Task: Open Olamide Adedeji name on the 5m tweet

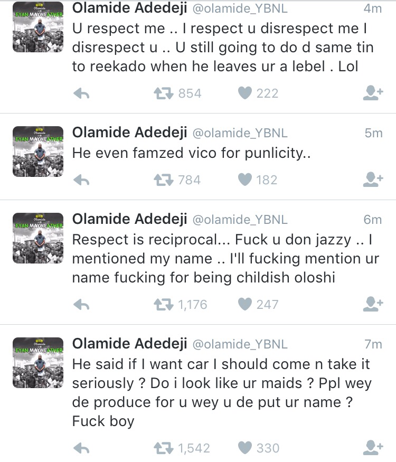Action: click(x=129, y=133)
